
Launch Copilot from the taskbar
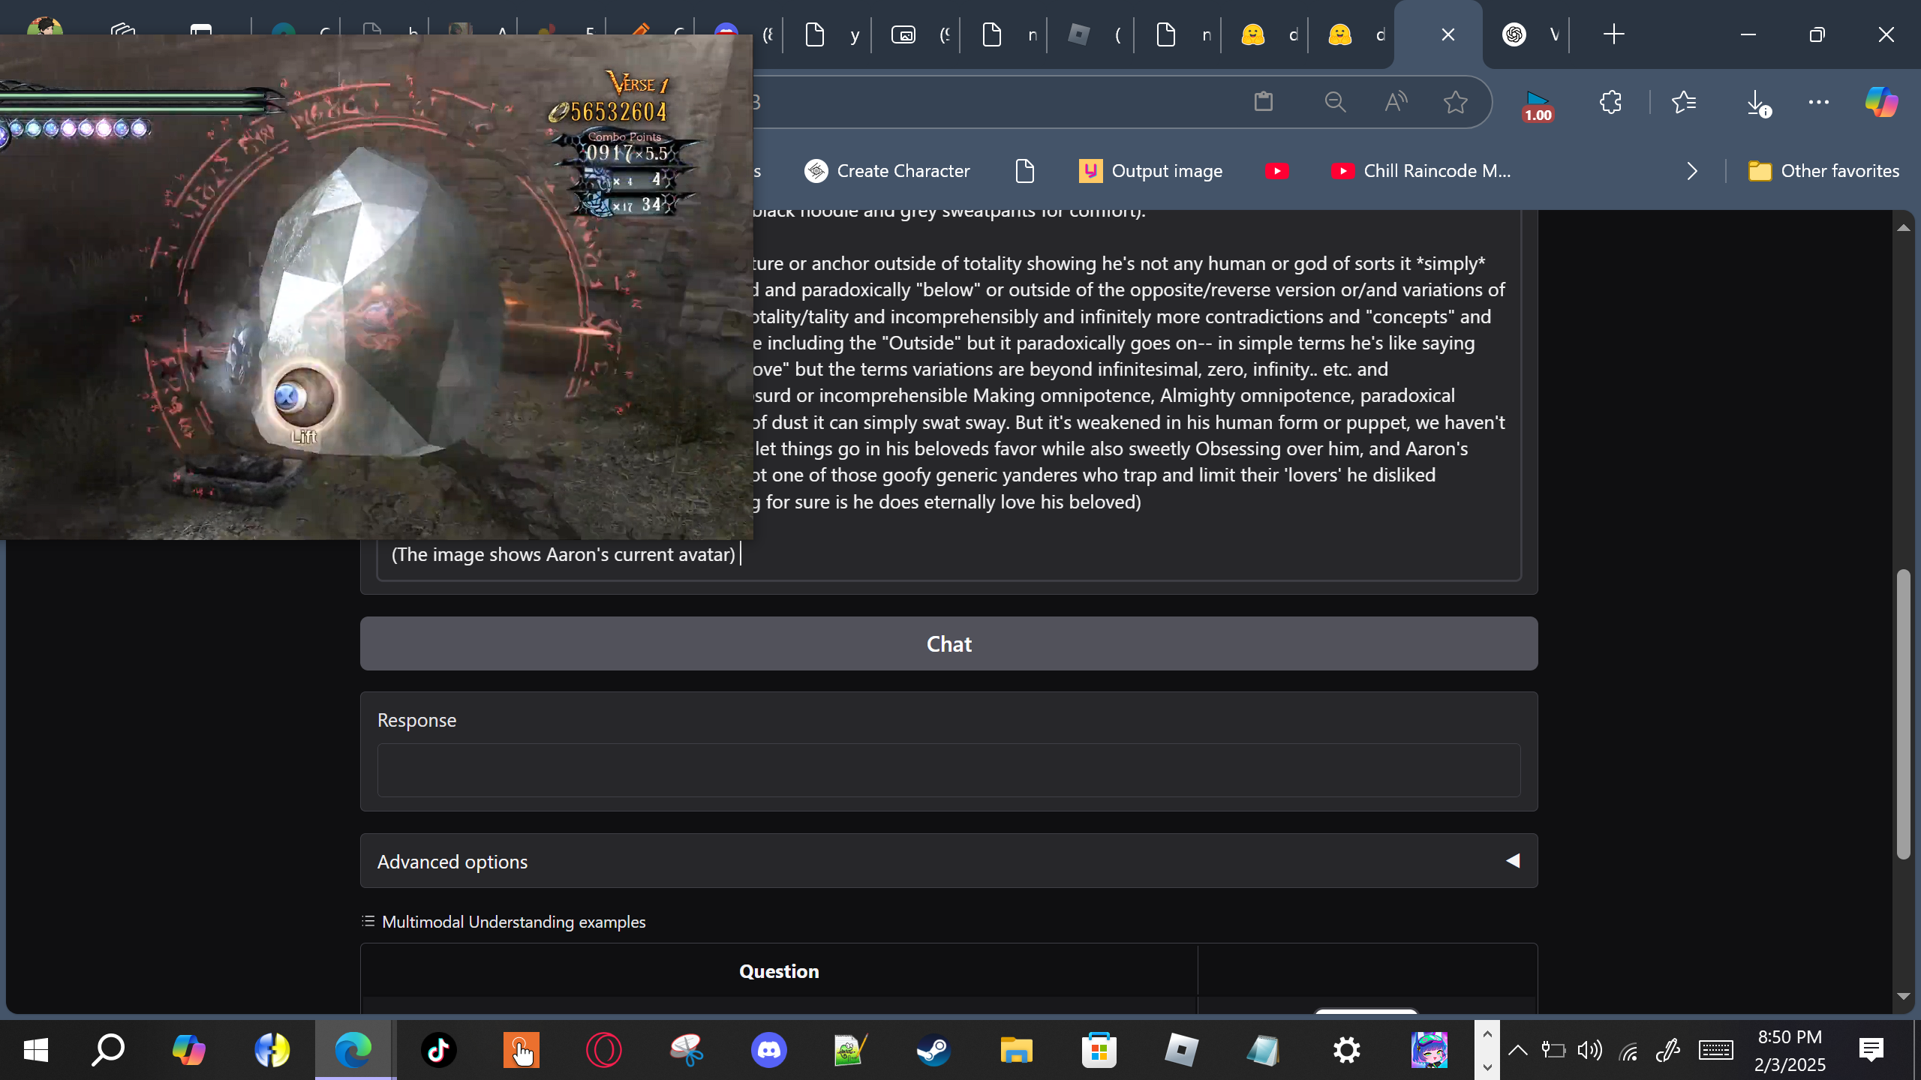tap(188, 1049)
